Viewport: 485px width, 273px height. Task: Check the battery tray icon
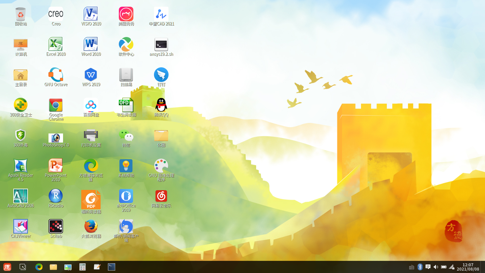pyautogui.click(x=444, y=267)
